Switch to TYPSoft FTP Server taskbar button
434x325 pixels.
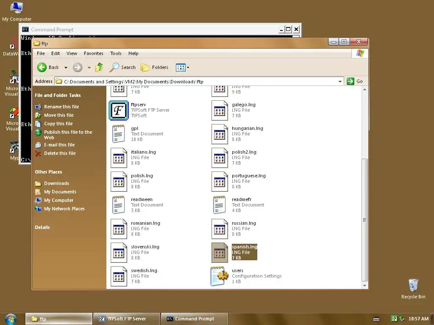(127, 319)
